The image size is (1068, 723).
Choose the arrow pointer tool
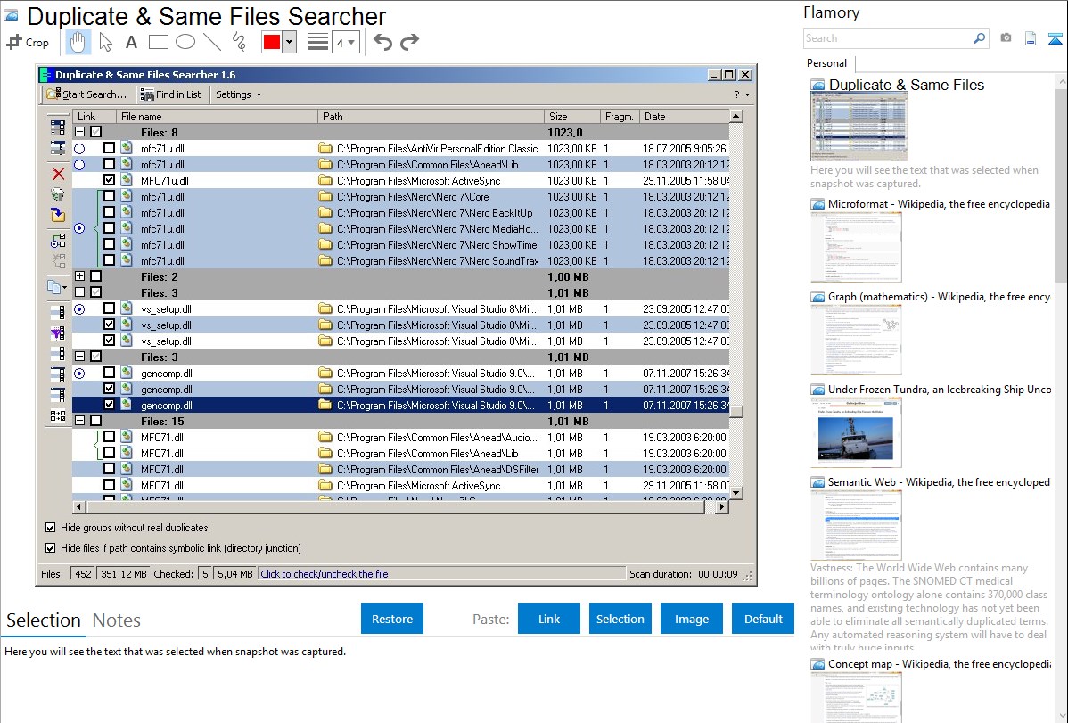click(x=105, y=42)
